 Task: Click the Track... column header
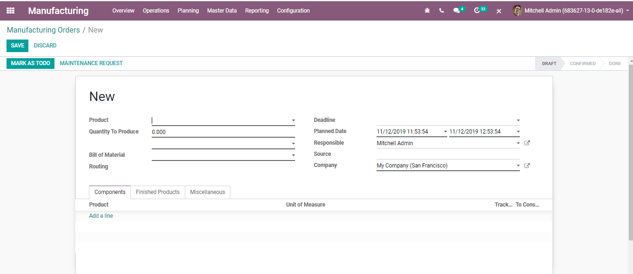click(503, 205)
